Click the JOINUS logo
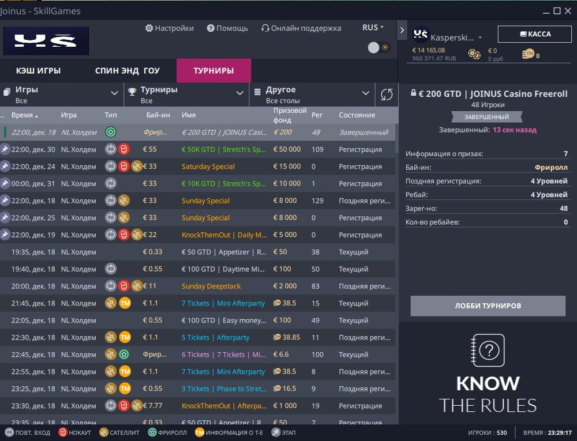 [46, 40]
